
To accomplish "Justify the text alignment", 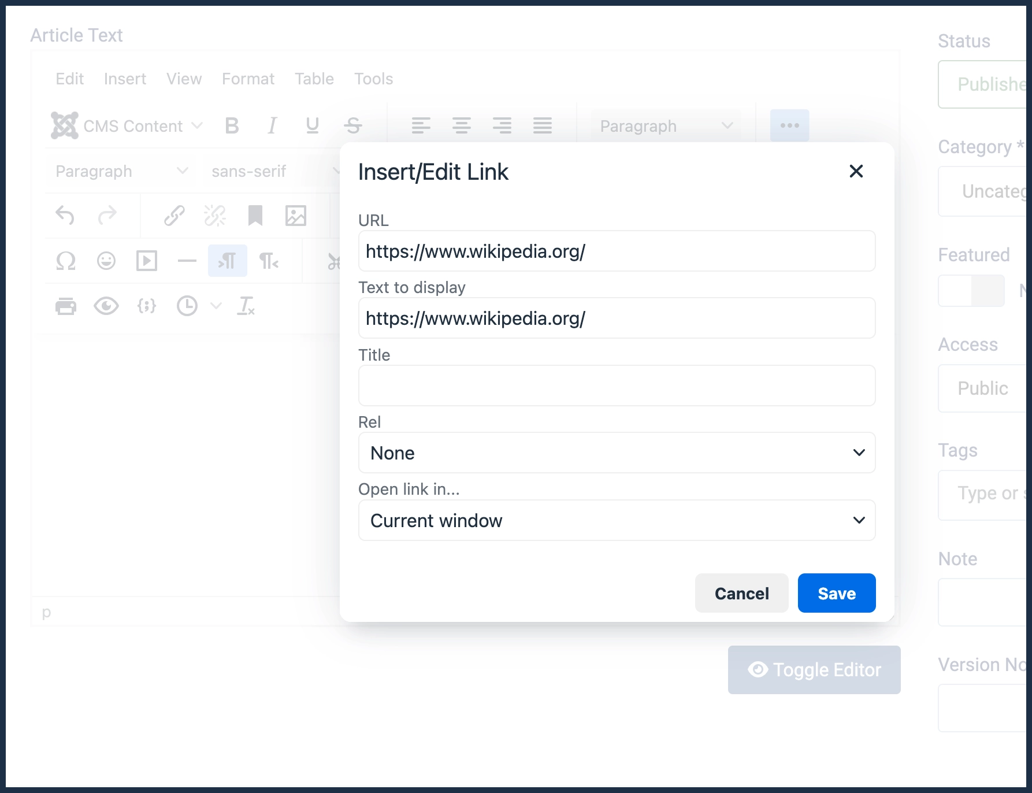I will coord(543,125).
